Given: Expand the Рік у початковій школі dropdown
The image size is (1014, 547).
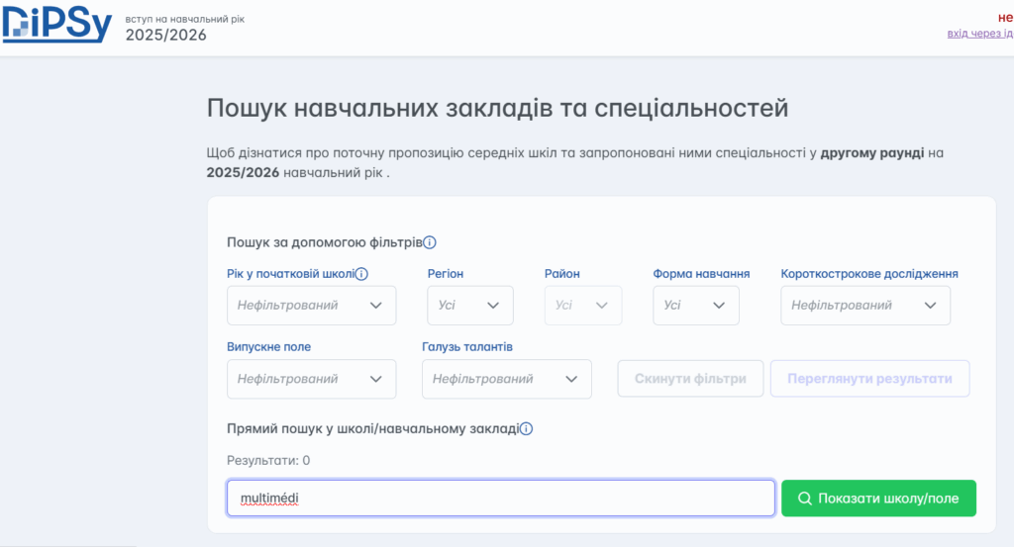Looking at the screenshot, I should (x=311, y=306).
